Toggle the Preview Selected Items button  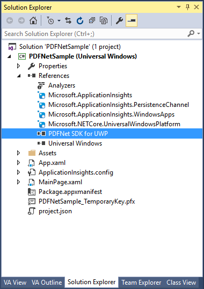tap(132, 20)
